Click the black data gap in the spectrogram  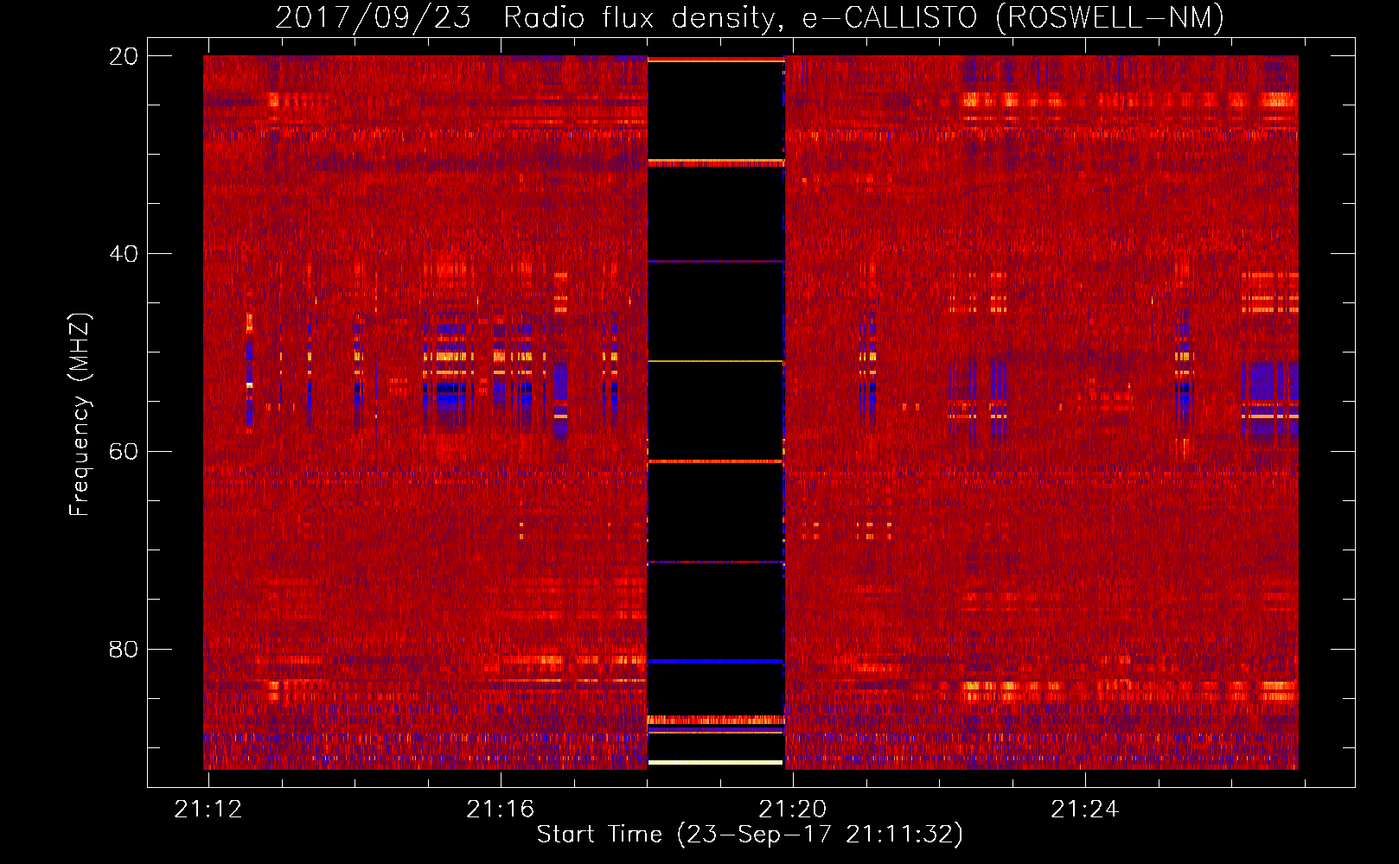coord(716,411)
